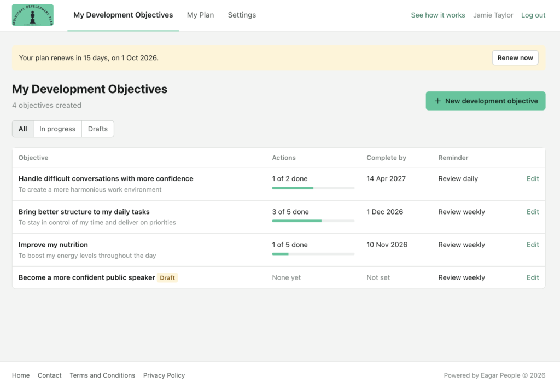The height and width of the screenshot is (388, 560).
Task: Click the 14 Apr 2027 date
Action: (386, 178)
